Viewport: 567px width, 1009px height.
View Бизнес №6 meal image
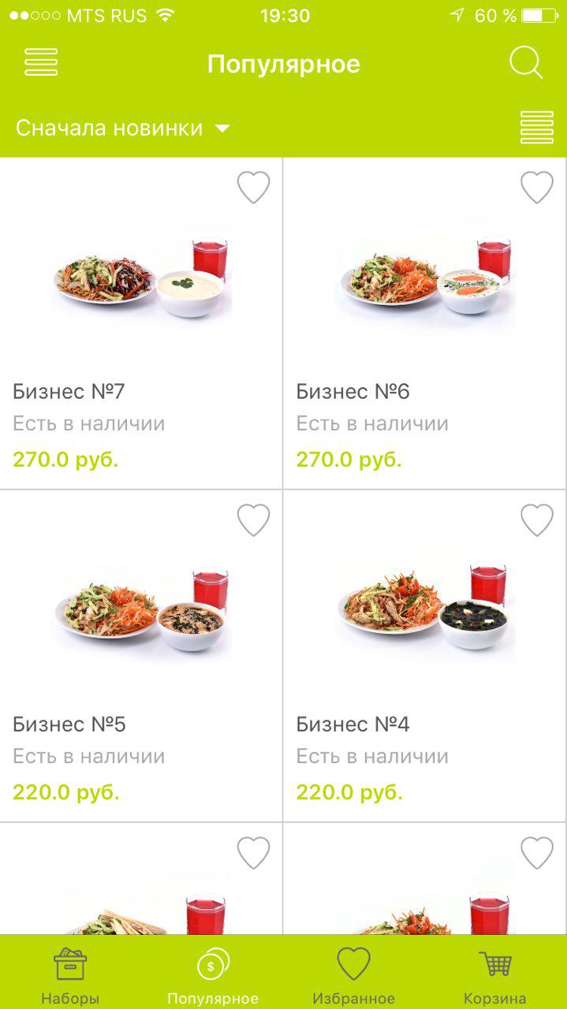point(424,280)
